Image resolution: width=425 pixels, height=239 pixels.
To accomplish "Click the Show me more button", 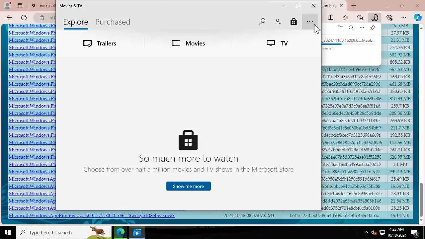I will click(x=188, y=186).
